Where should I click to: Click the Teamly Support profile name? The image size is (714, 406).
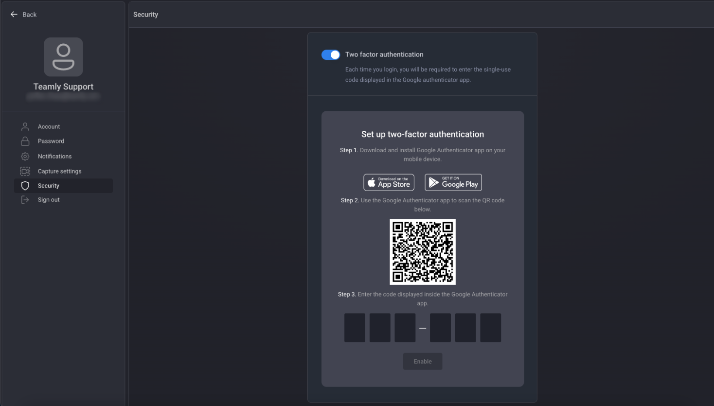click(63, 87)
